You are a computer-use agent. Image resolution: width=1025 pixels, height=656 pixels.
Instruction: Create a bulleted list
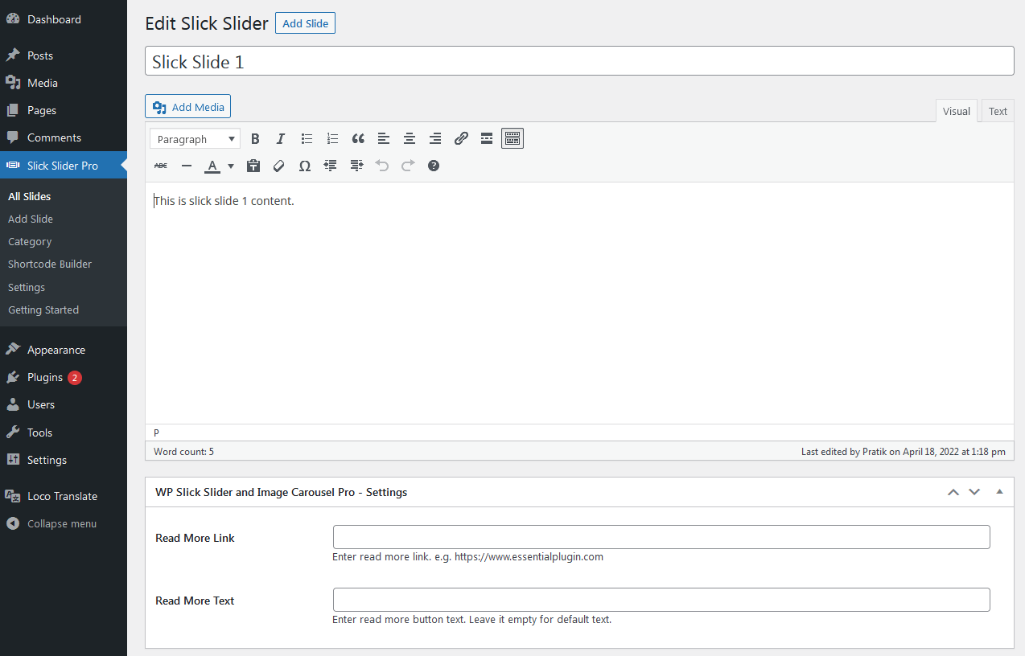[307, 138]
